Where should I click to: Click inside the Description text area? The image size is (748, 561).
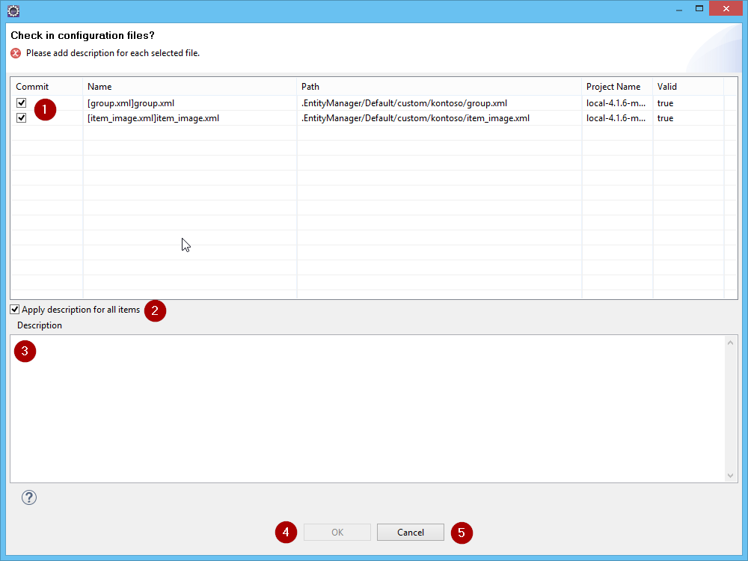(x=367, y=408)
